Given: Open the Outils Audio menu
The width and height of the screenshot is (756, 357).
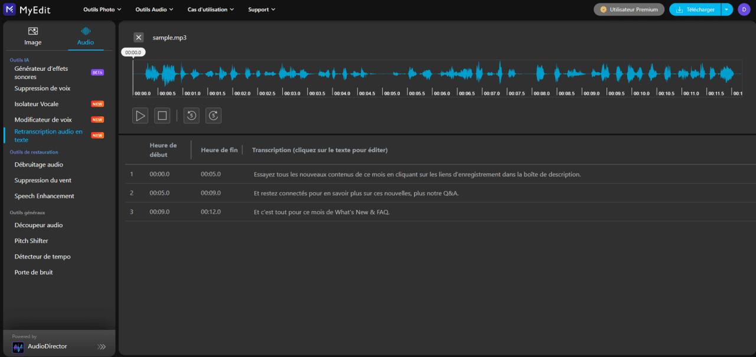Looking at the screenshot, I should coord(154,9).
